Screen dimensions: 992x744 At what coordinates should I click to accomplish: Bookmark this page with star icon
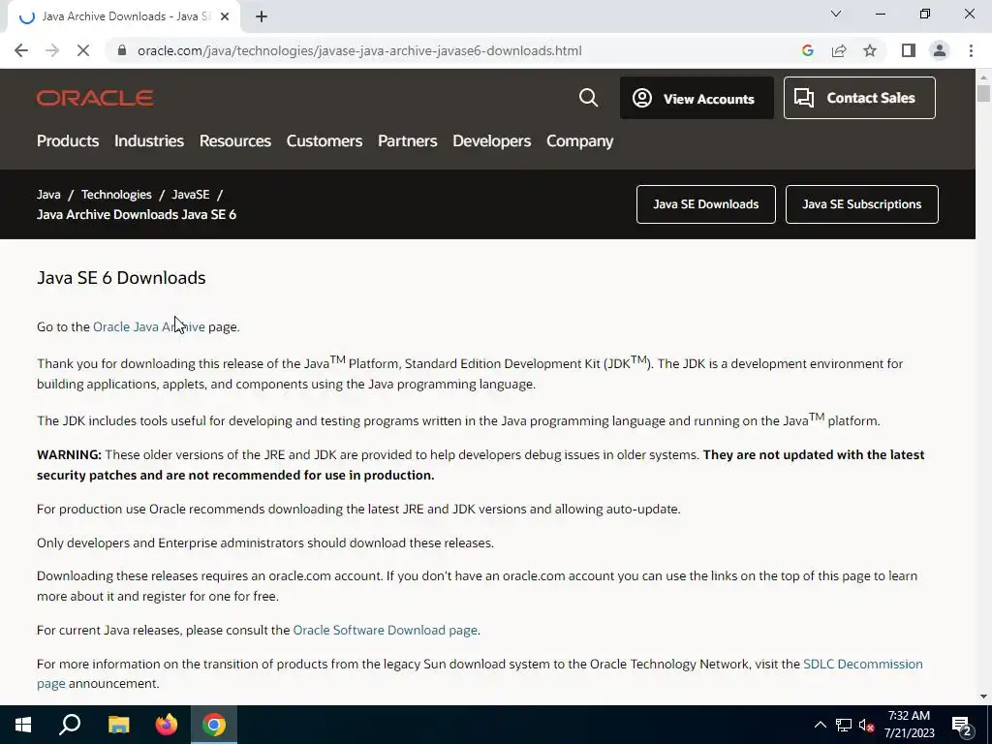pos(870,50)
